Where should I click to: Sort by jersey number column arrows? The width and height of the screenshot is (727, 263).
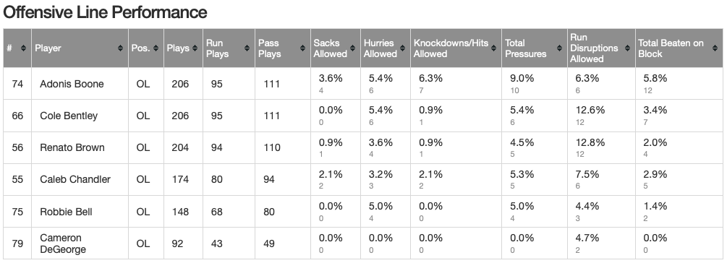pos(23,48)
